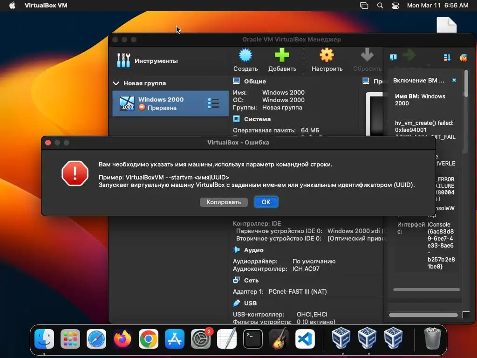Click the date and time in menu bar
Viewport: 477px width, 358px height.
pyautogui.click(x=437, y=6)
